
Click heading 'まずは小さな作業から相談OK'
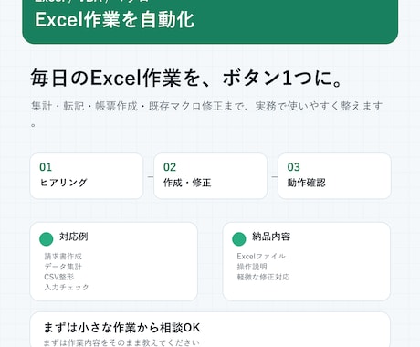[121, 328]
